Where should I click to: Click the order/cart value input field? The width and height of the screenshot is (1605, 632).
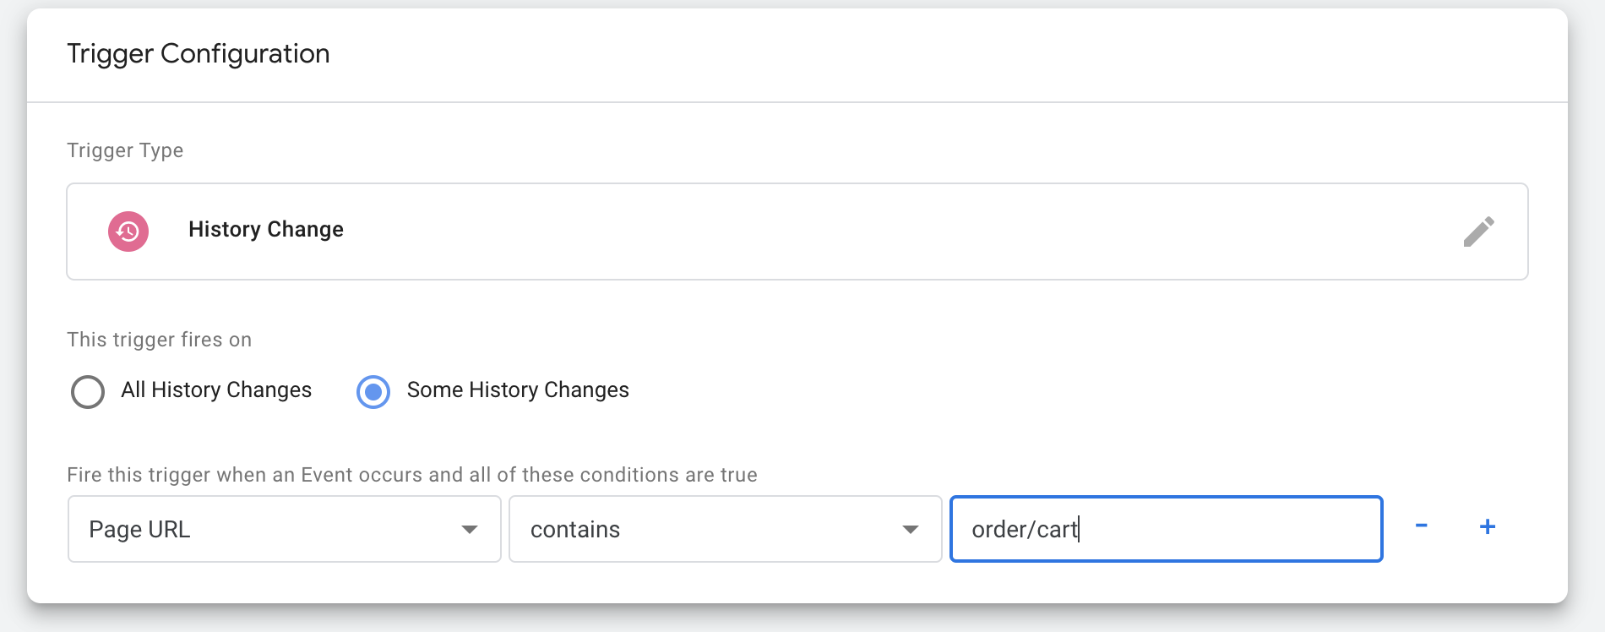click(1167, 529)
